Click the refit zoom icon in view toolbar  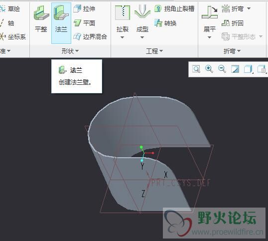[196, 69]
